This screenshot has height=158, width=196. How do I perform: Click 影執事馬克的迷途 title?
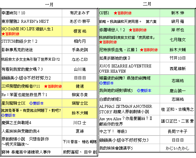[17, 50]
